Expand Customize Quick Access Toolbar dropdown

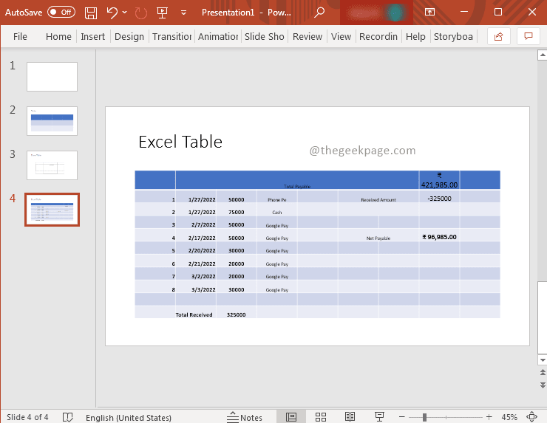183,13
